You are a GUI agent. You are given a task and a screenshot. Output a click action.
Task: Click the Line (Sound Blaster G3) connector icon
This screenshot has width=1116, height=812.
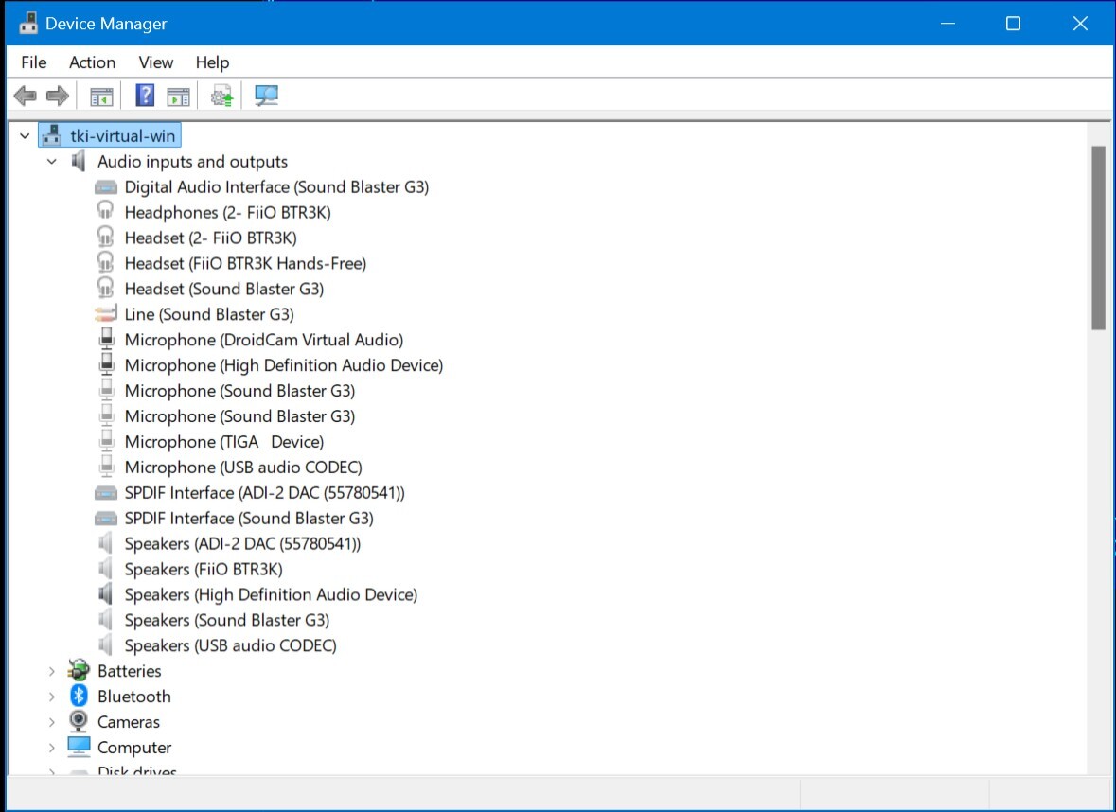pos(105,313)
